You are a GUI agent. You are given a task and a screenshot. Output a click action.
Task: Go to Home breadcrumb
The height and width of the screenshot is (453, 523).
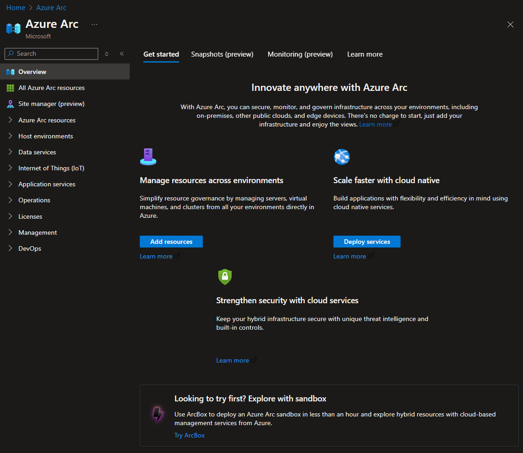pos(16,8)
